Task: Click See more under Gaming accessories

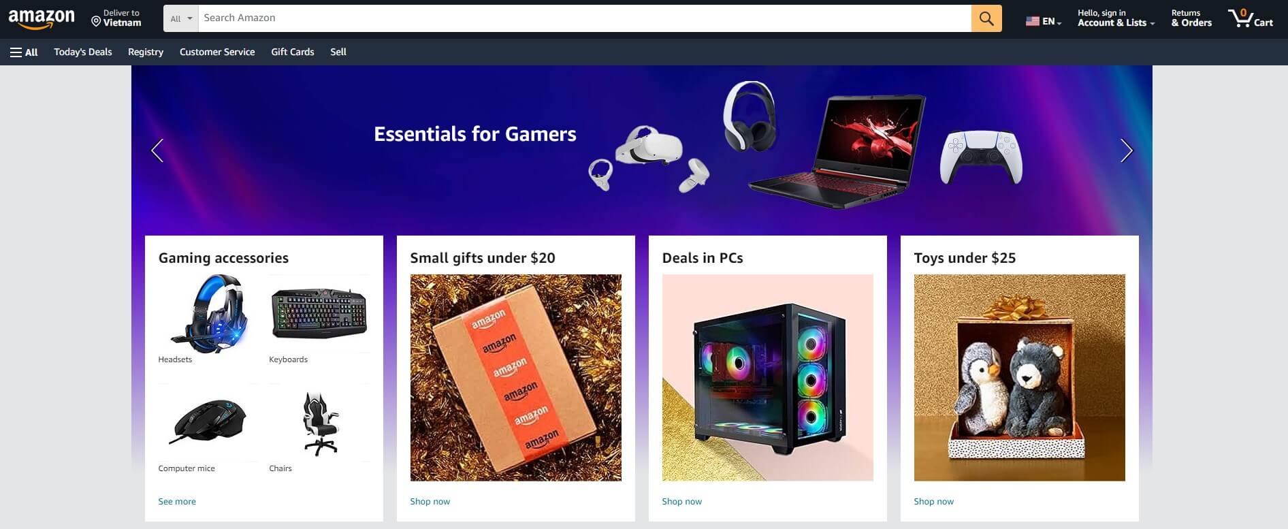Action: (177, 502)
